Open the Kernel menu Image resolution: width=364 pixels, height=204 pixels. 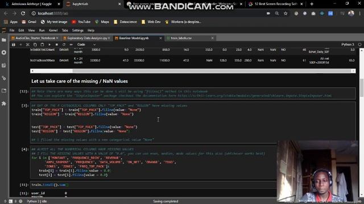pyautogui.click(x=53, y=30)
